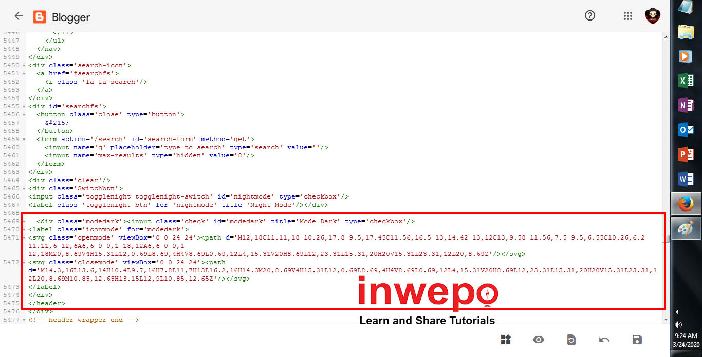Switch to the Firefox taskbar window
702x357 pixels.
[x=686, y=204]
